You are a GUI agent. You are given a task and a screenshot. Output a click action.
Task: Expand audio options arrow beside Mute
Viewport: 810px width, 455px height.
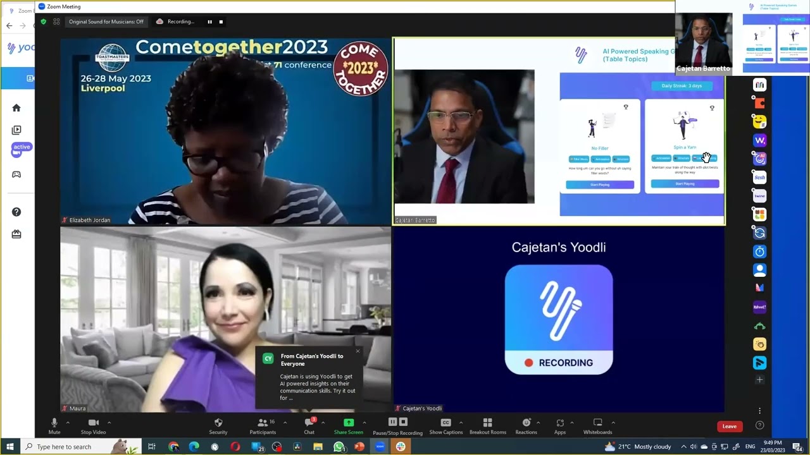point(68,422)
